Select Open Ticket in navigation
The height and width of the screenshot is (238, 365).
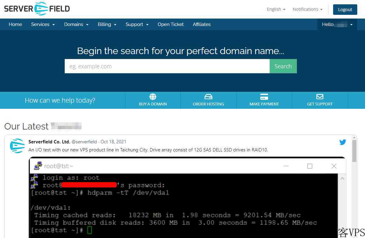coord(171,24)
